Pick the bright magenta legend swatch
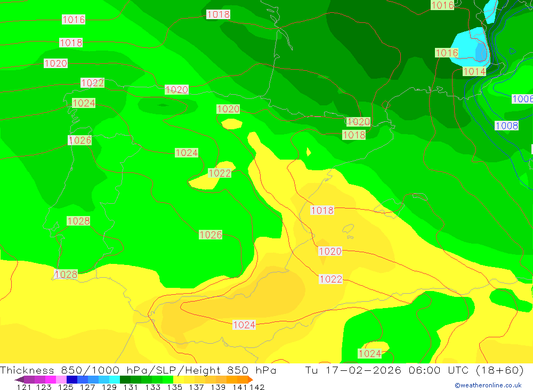 tap(51, 379)
